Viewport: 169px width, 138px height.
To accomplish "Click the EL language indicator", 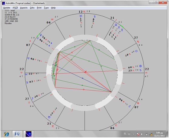I will coord(125,134).
